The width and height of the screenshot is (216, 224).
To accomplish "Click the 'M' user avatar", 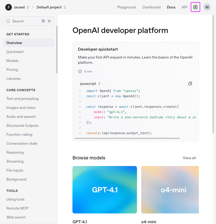I will click(207, 7).
